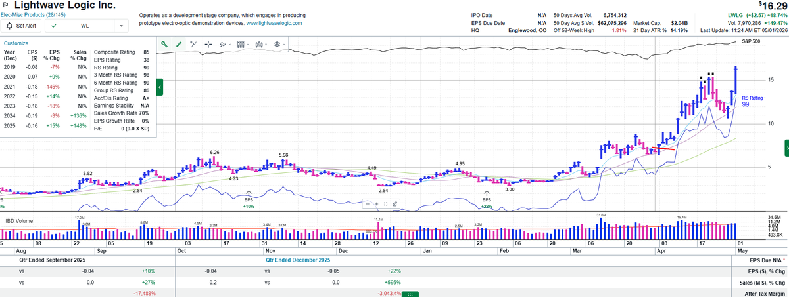Click the +595% sales change value
This screenshot has height=297, width=789.
pos(392,282)
